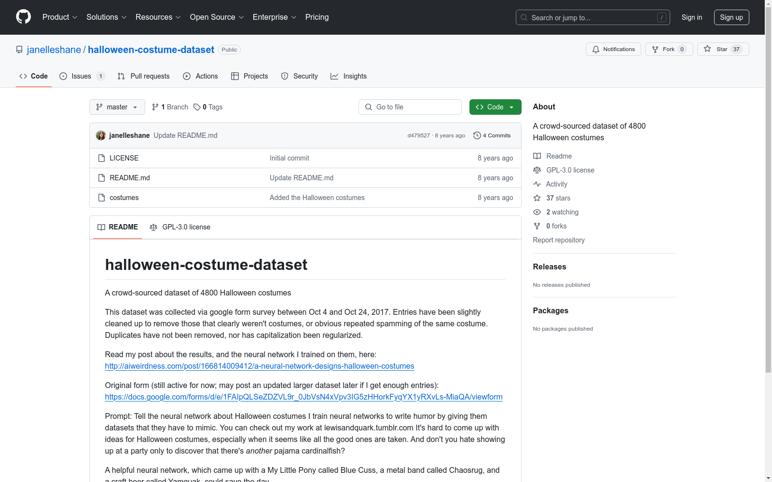Click Sign in
The image size is (772, 482).
[692, 17]
